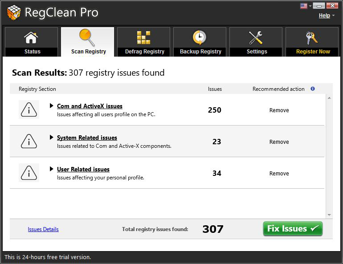The width and height of the screenshot is (343, 264).
Task: Click the Defrag Registry blocks icon
Action: pos(143,37)
